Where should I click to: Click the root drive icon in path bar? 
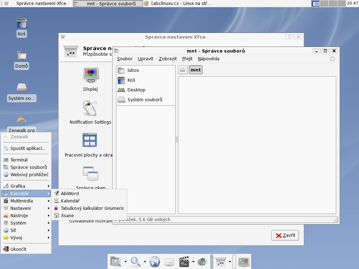click(x=183, y=70)
